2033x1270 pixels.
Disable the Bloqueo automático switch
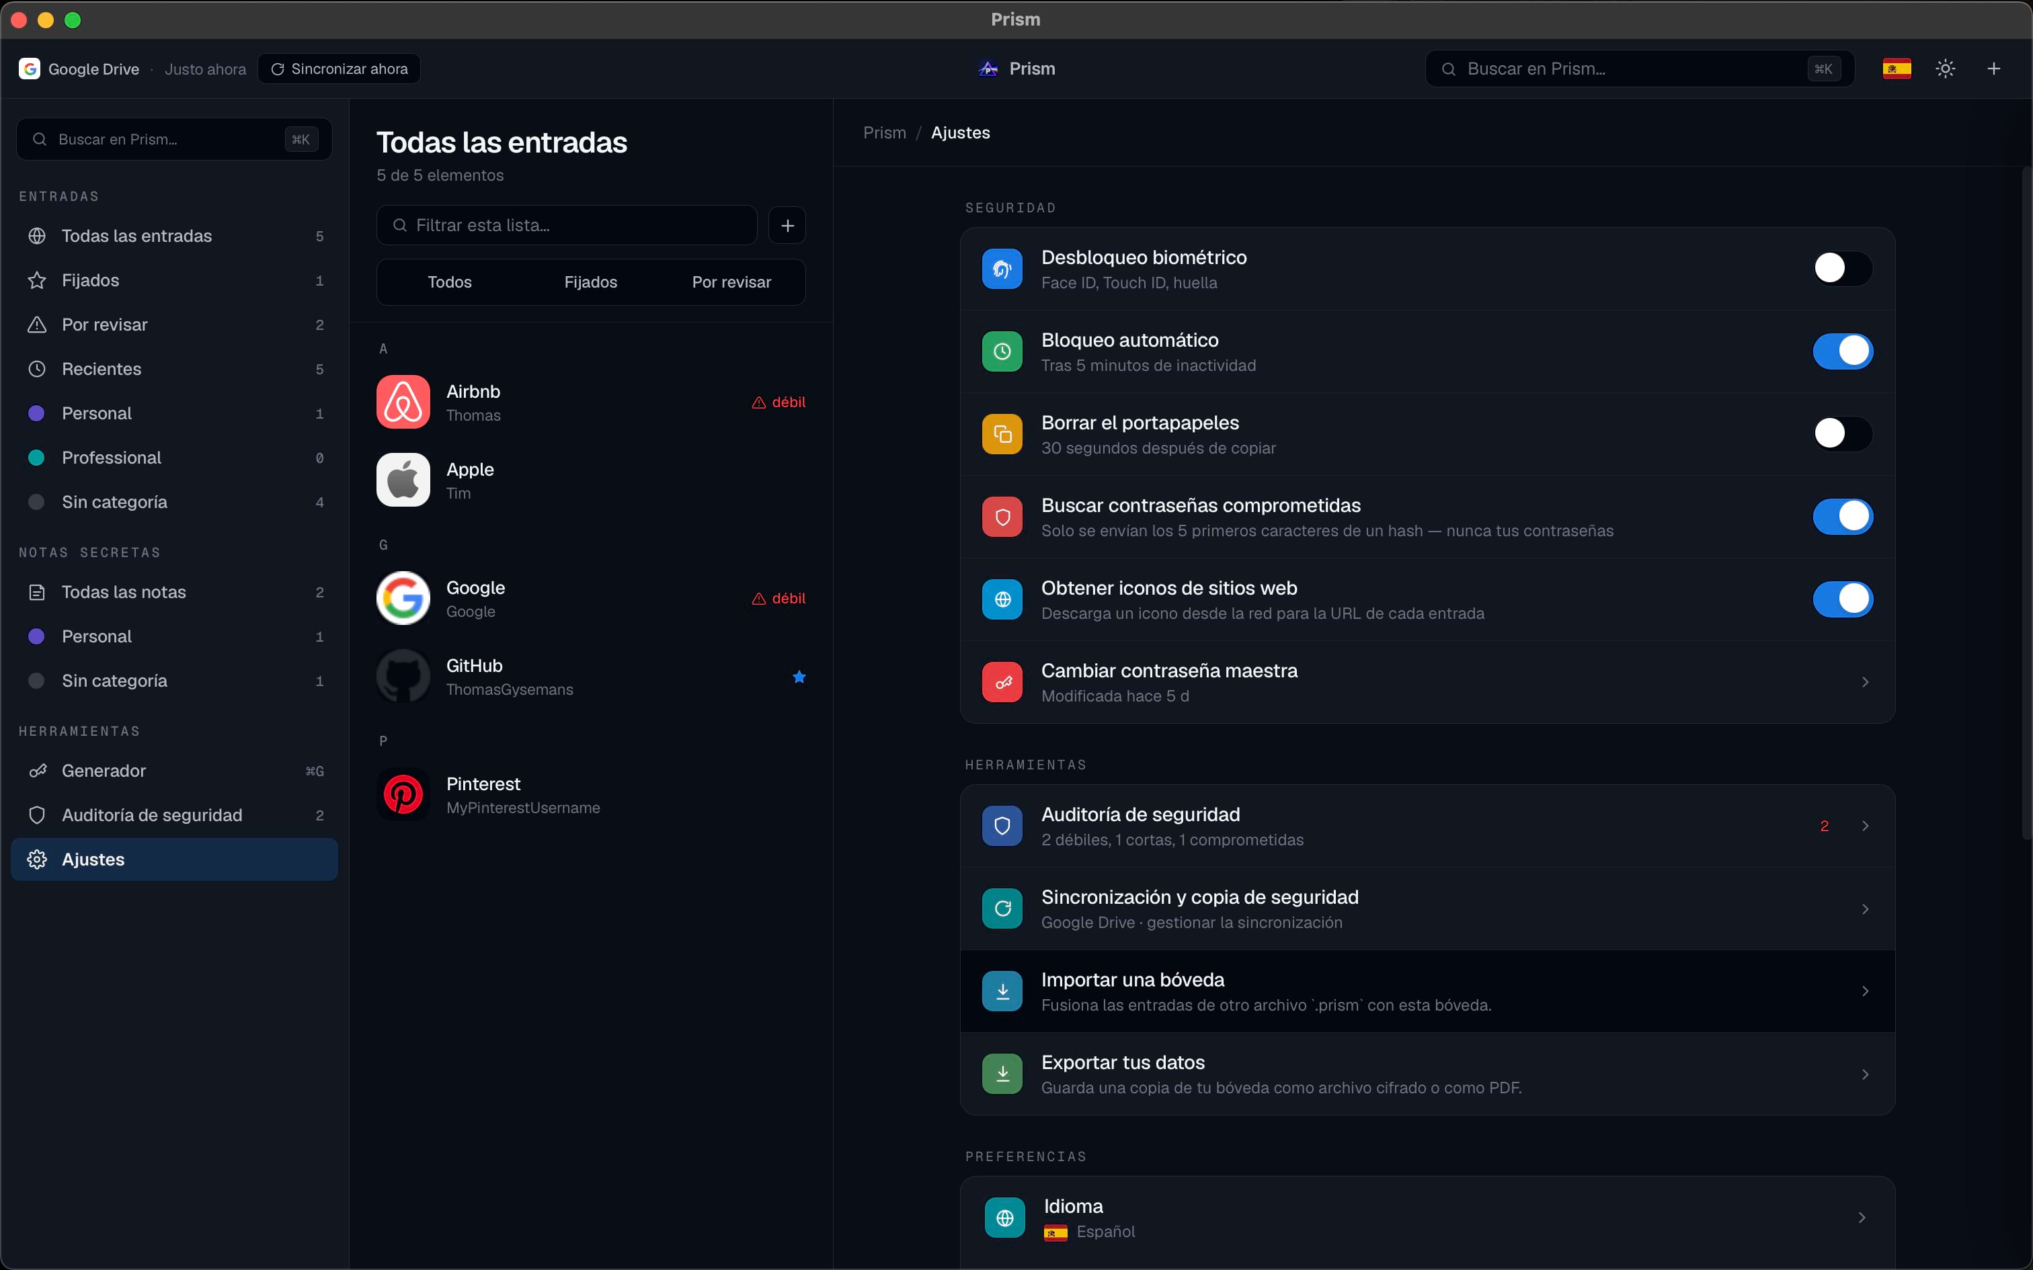click(x=1842, y=351)
